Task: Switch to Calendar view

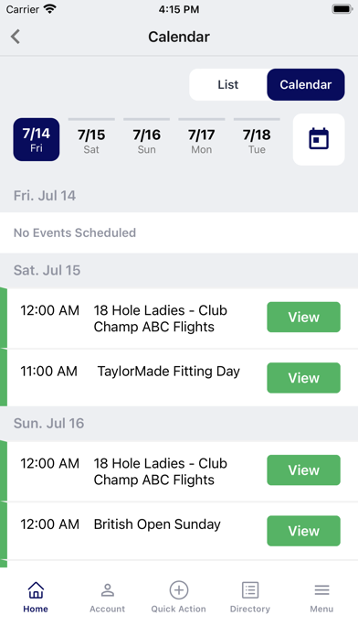Action: pyautogui.click(x=306, y=84)
